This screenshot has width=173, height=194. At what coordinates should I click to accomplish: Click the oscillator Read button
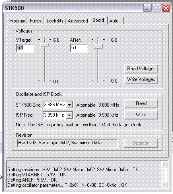(141, 103)
